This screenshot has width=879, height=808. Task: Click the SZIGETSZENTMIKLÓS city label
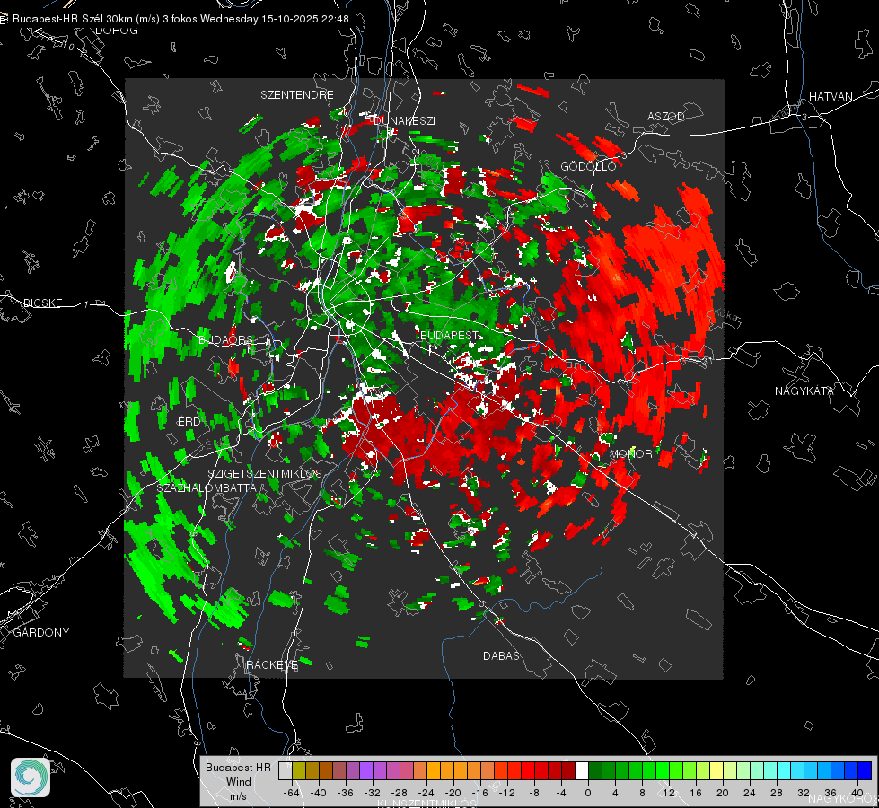click(x=265, y=474)
